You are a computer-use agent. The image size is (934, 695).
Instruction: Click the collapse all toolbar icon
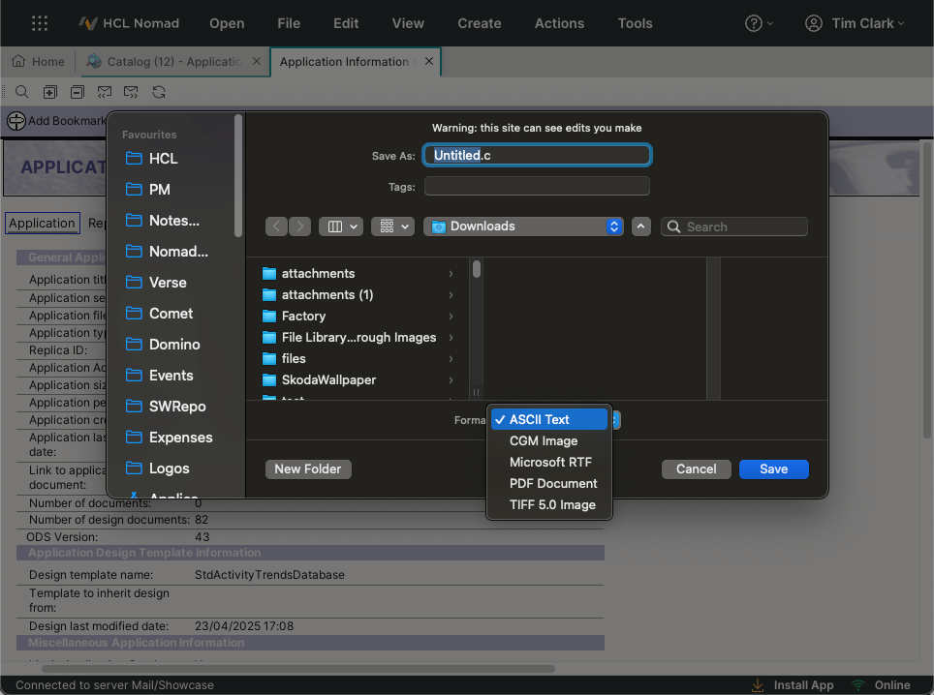(x=77, y=92)
